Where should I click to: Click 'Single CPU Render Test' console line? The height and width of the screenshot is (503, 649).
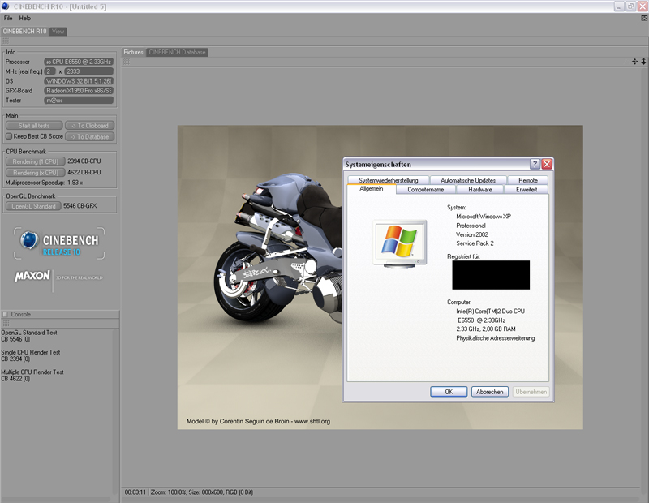(x=31, y=352)
